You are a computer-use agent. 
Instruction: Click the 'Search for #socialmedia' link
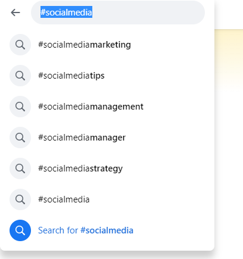point(86,230)
